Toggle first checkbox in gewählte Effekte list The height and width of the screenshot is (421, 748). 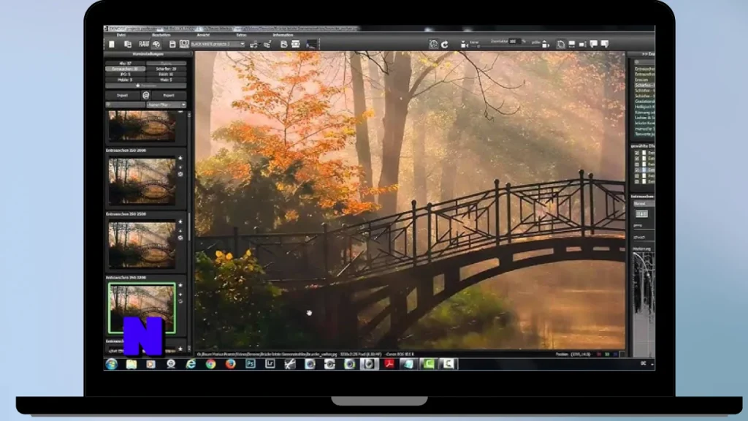[637, 153]
